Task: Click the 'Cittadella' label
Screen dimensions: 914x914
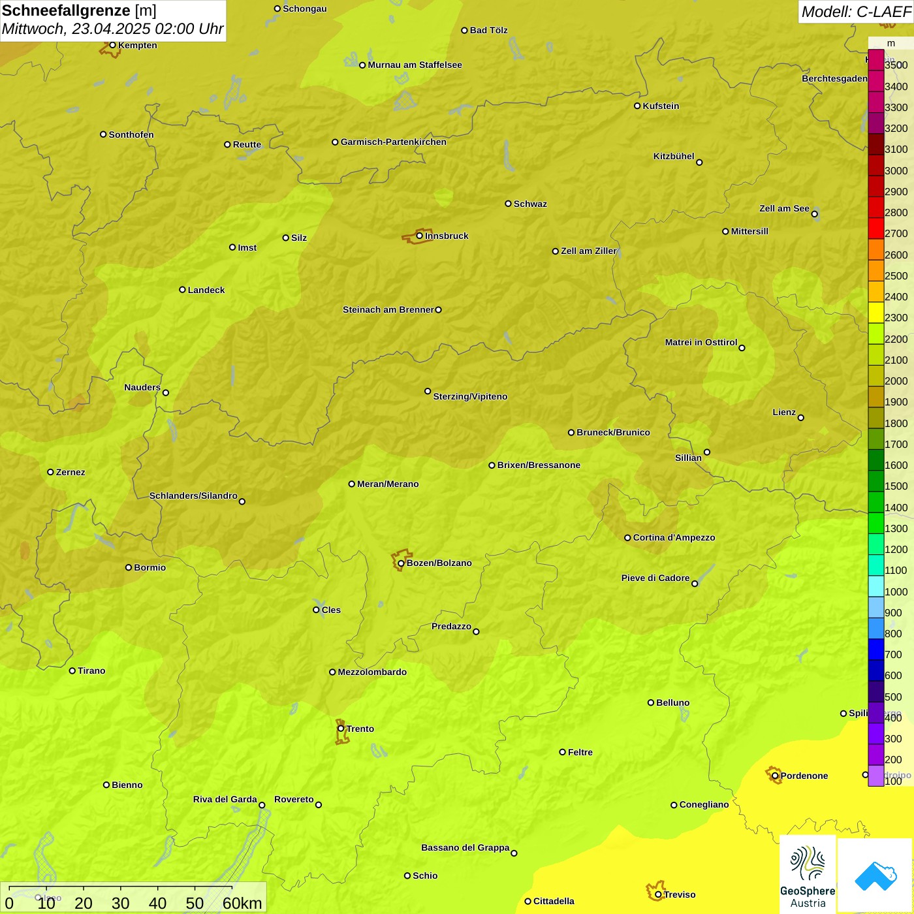Action: [554, 901]
